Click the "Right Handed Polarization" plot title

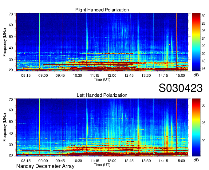coord(102,10)
